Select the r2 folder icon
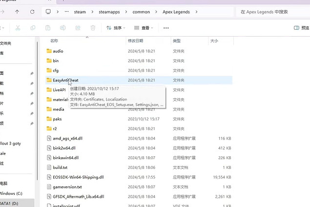 [x=49, y=128]
